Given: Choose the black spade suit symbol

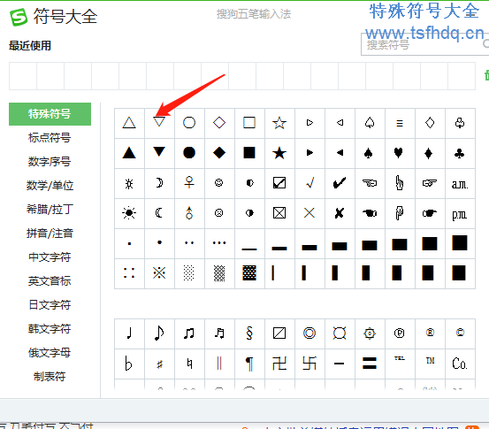Looking at the screenshot, I should [370, 153].
